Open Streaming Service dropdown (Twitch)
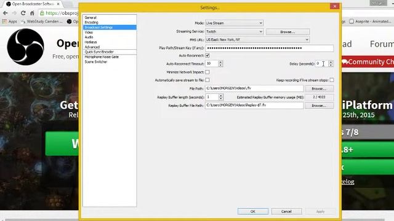The image size is (394, 221). pos(234,31)
